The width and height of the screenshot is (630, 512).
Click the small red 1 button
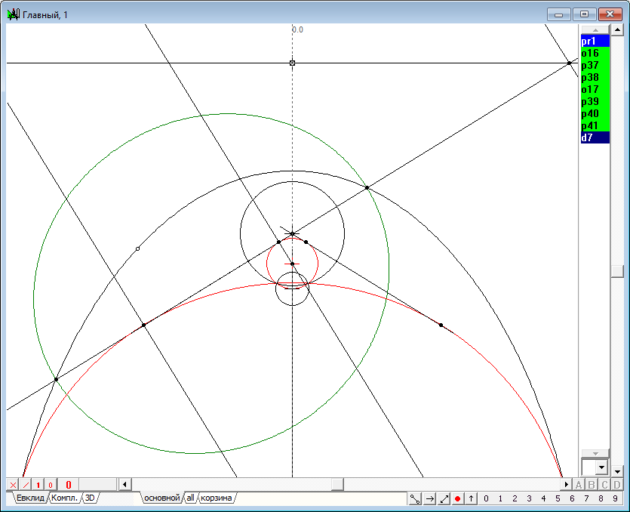[38, 485]
